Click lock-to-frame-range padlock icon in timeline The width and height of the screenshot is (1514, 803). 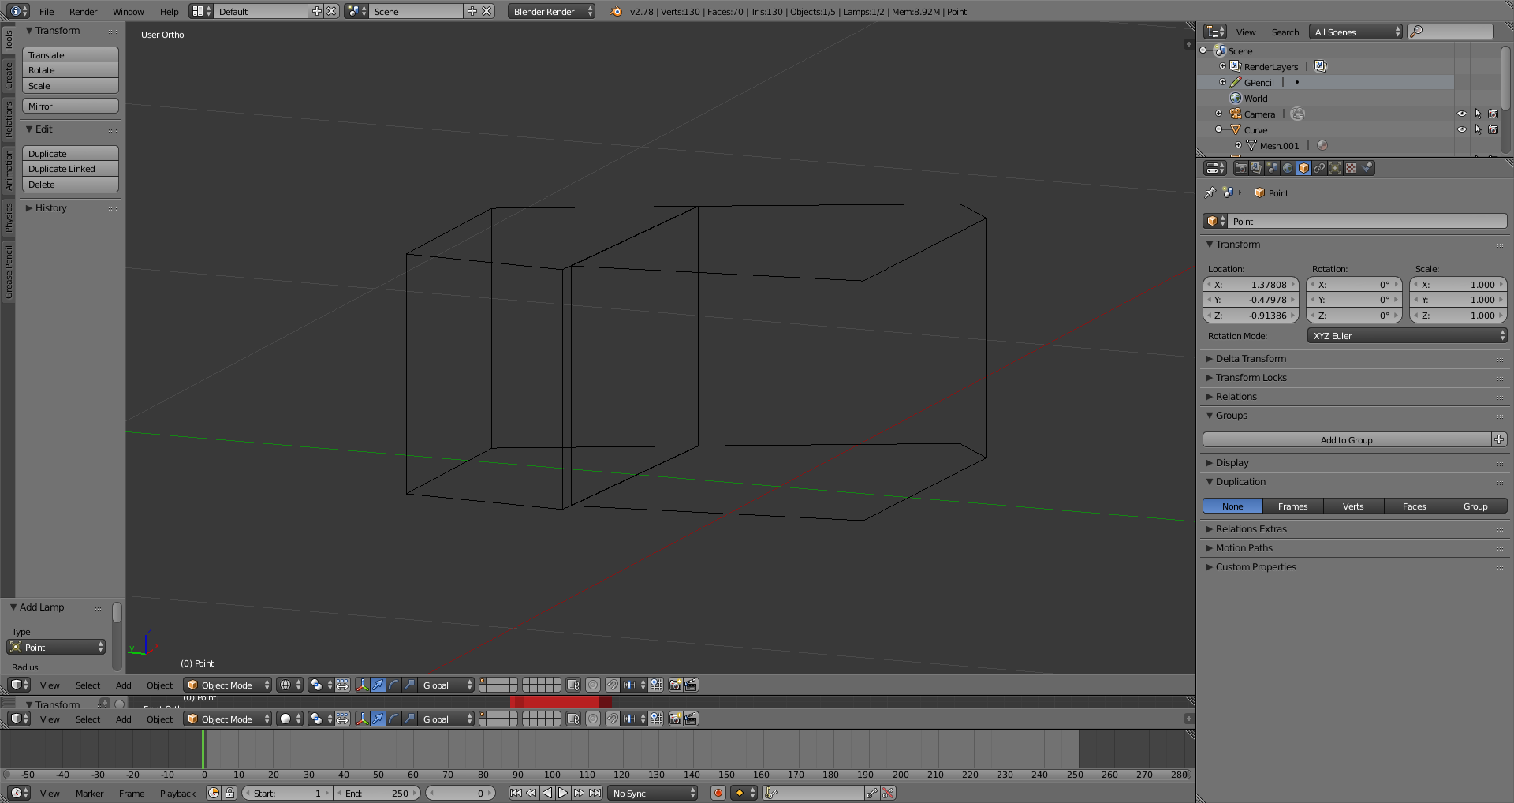[229, 793]
